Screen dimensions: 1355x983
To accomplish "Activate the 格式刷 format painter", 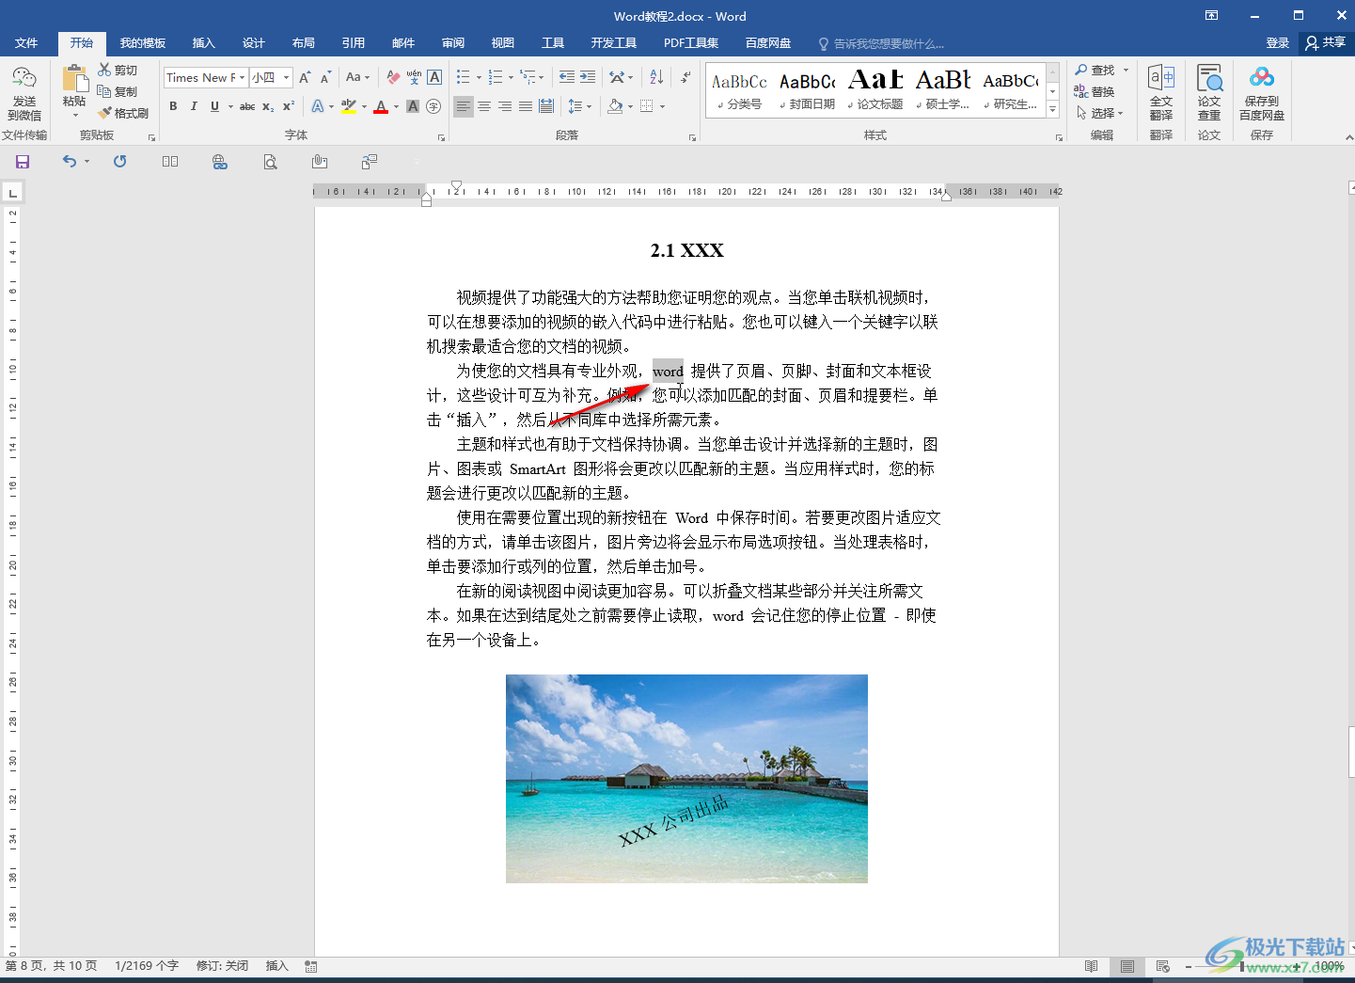I will tap(123, 113).
